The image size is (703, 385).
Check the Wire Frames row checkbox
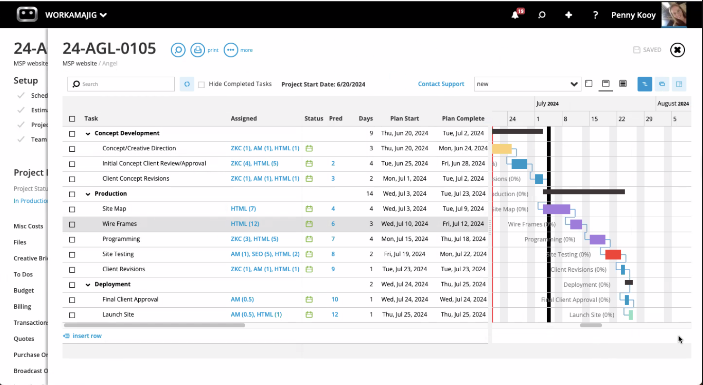point(72,224)
